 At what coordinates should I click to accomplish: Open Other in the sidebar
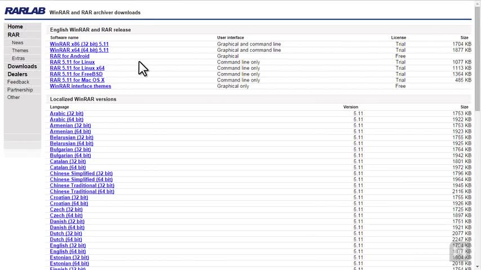(x=14, y=97)
